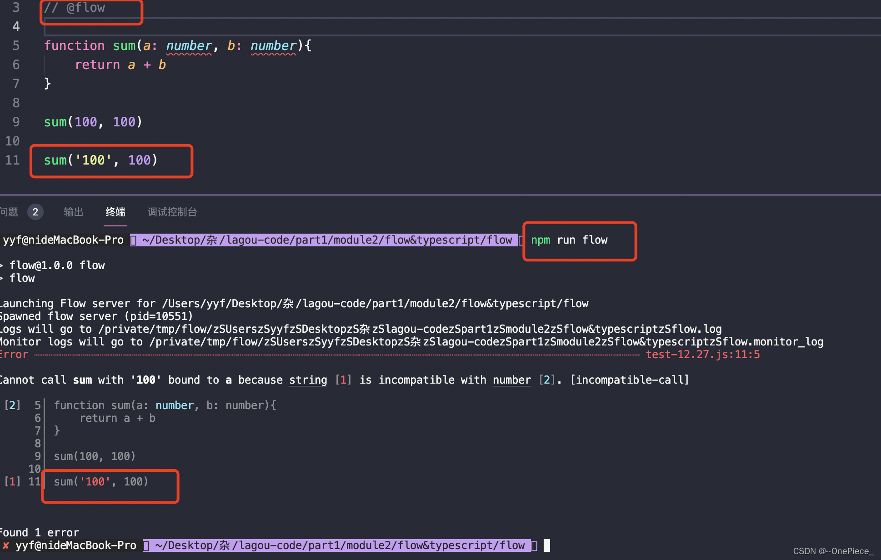Click the terminal's sum('100', 100) error snippet line

point(101,482)
